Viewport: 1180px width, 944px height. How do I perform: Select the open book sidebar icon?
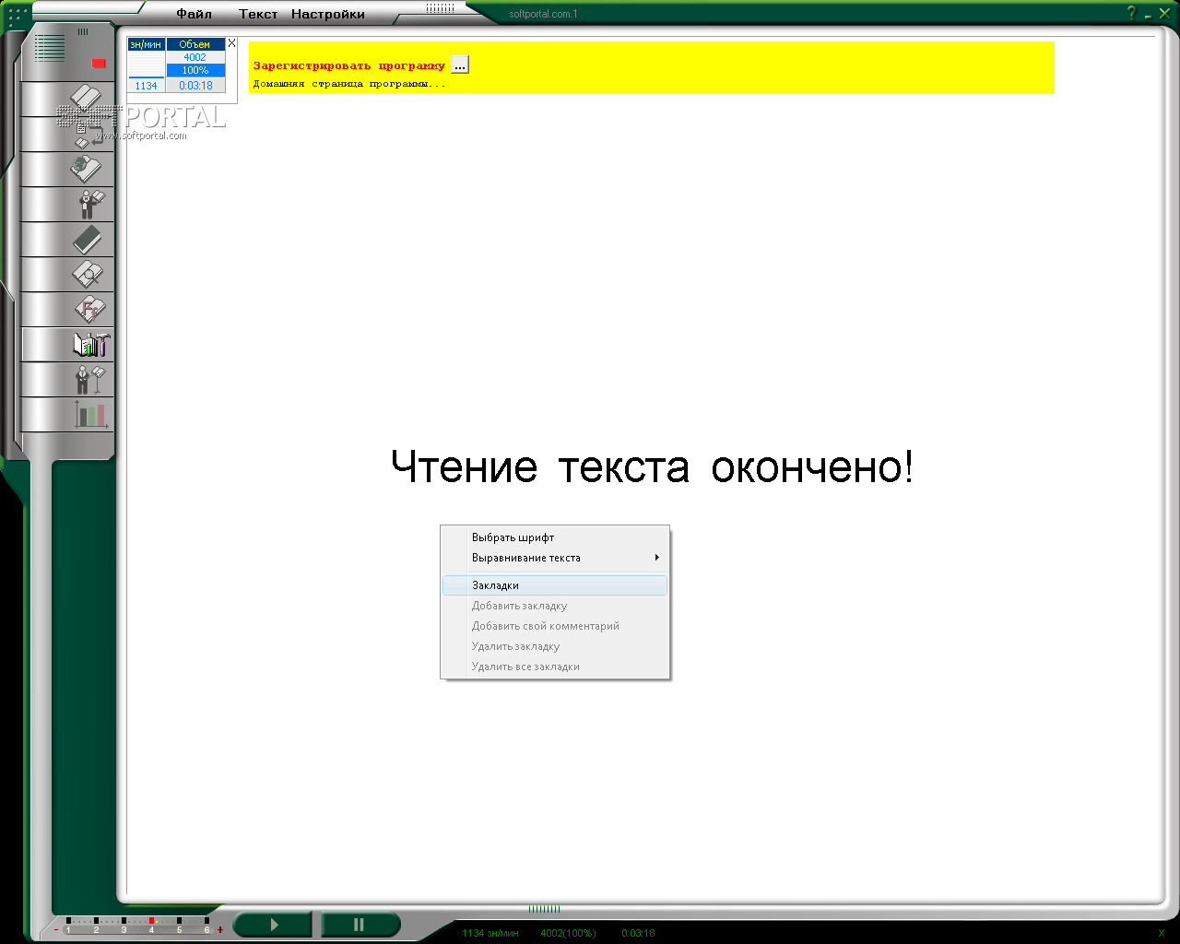pyautogui.click(x=86, y=98)
